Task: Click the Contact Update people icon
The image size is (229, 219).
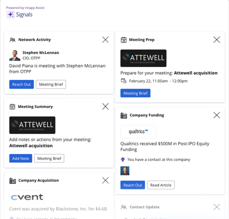Action: click(x=124, y=207)
